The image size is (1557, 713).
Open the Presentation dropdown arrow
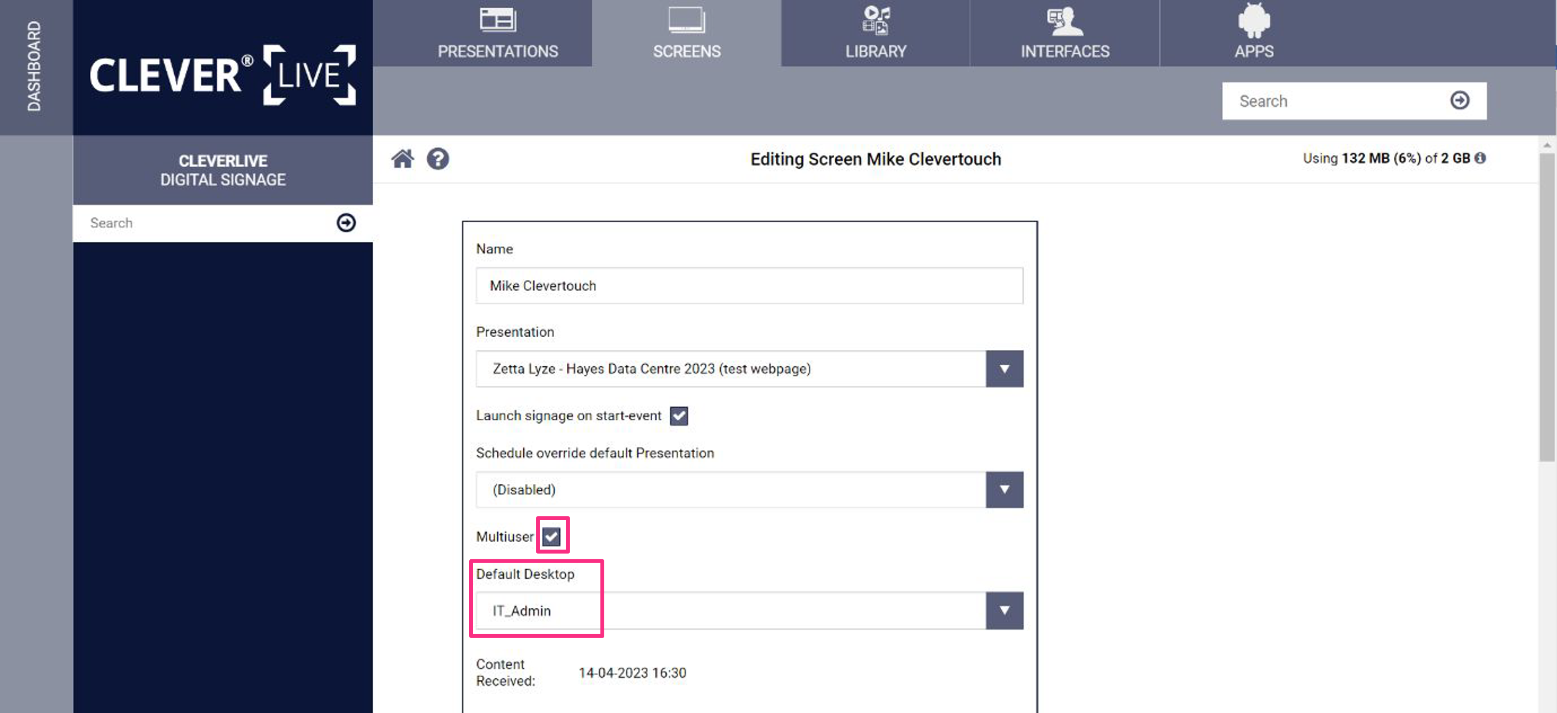(x=1004, y=369)
